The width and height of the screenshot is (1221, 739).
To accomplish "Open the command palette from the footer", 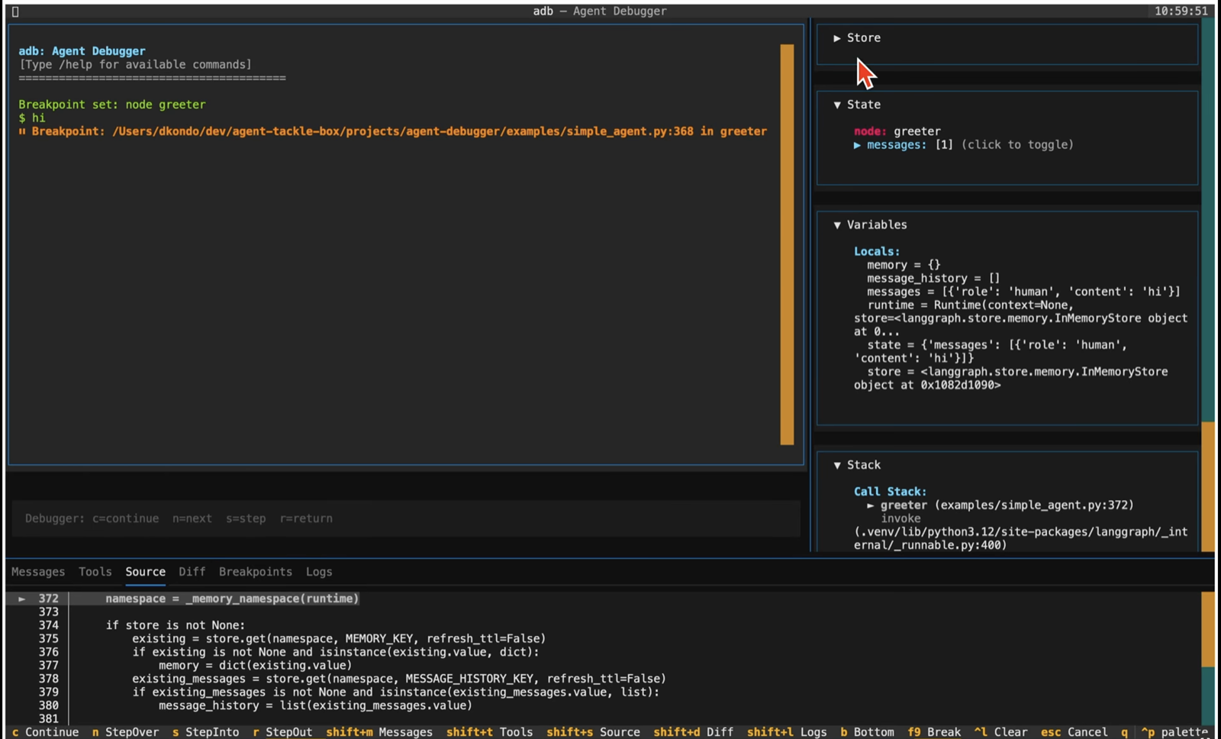I will tap(1174, 732).
